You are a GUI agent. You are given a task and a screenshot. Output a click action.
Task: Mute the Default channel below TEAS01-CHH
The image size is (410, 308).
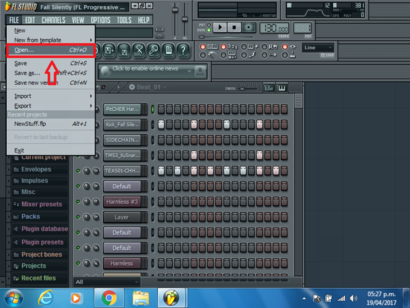(x=78, y=186)
